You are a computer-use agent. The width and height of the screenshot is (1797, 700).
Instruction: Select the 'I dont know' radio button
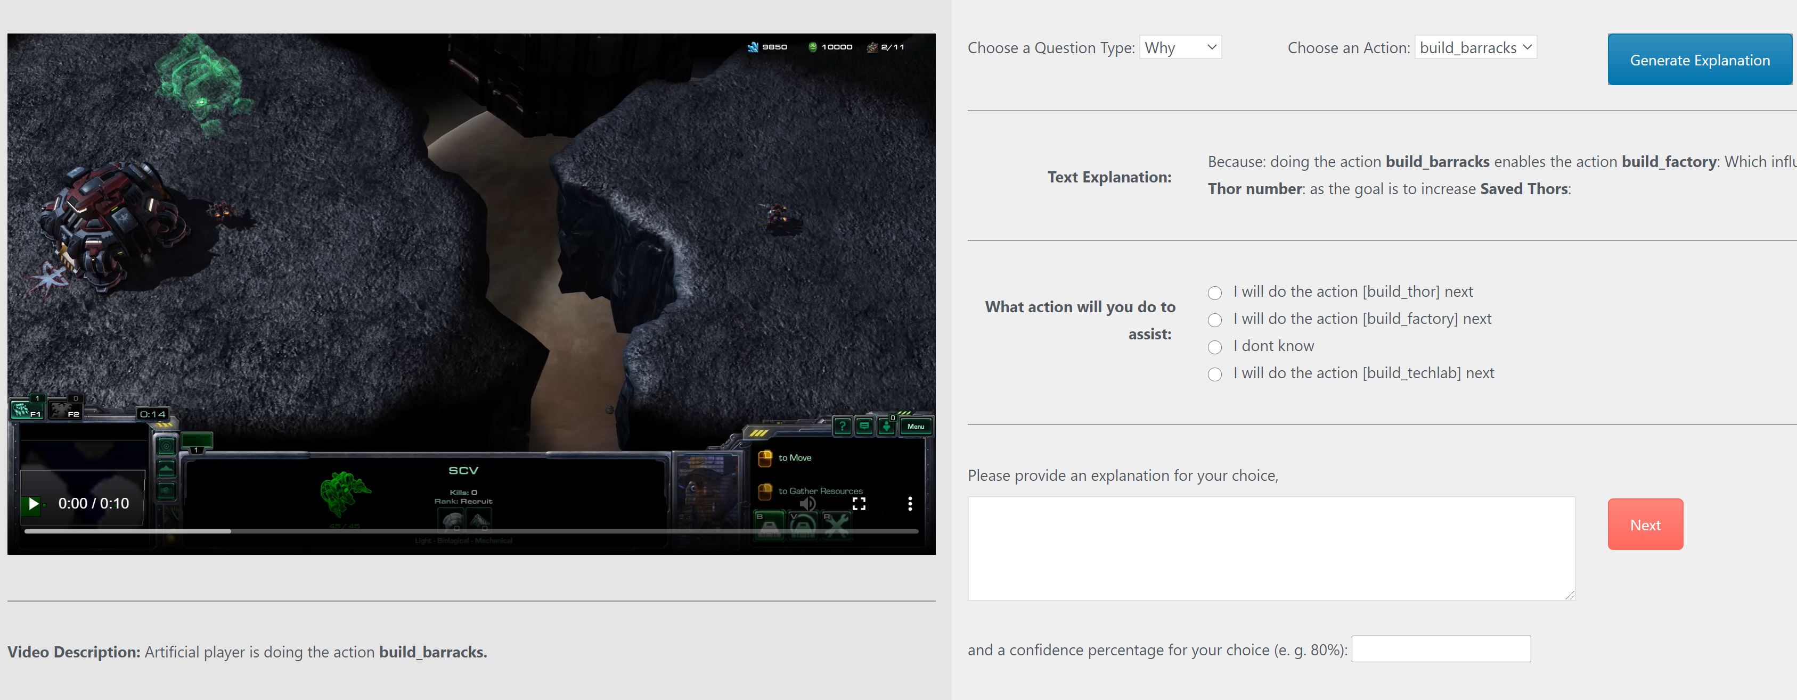coord(1214,347)
